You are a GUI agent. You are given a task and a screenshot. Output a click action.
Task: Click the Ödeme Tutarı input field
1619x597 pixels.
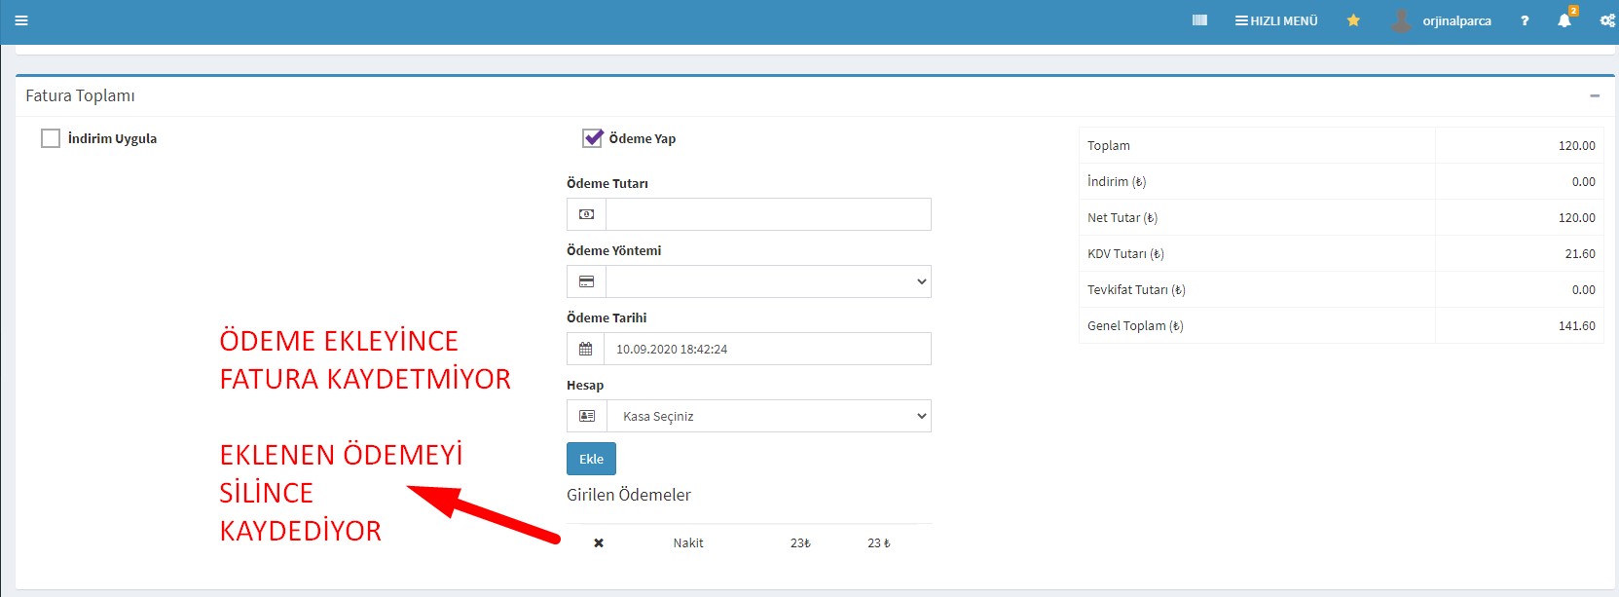click(767, 214)
